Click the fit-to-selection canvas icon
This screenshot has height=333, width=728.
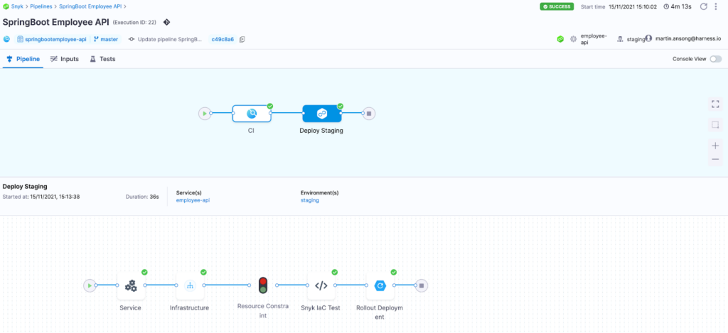tap(715, 125)
